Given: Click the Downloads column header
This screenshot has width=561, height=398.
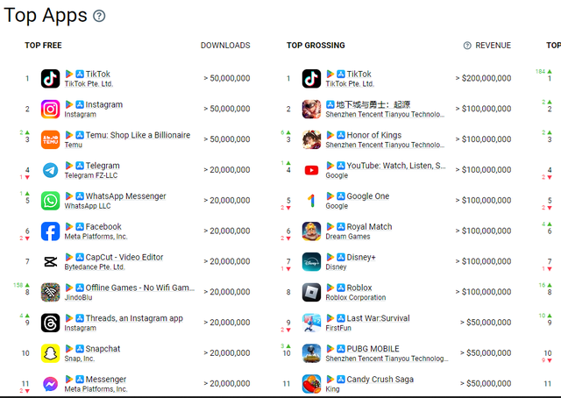Looking at the screenshot, I should 225,46.
